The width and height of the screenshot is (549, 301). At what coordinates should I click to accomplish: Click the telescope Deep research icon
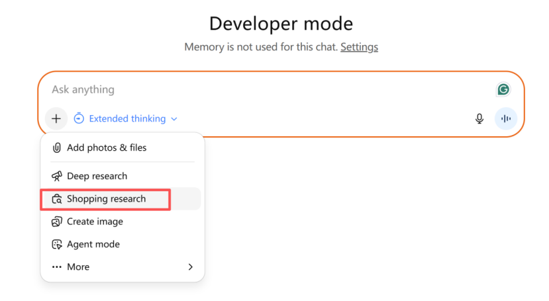point(56,176)
